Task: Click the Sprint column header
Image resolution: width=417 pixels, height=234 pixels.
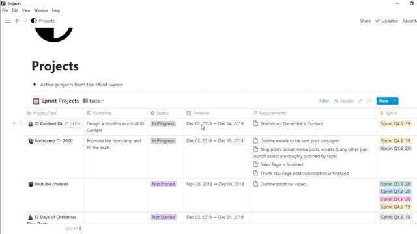Action: point(397,113)
